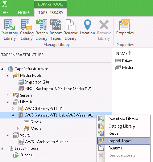Open the main hamburger menu
153x162 pixels.
pos(6,13)
